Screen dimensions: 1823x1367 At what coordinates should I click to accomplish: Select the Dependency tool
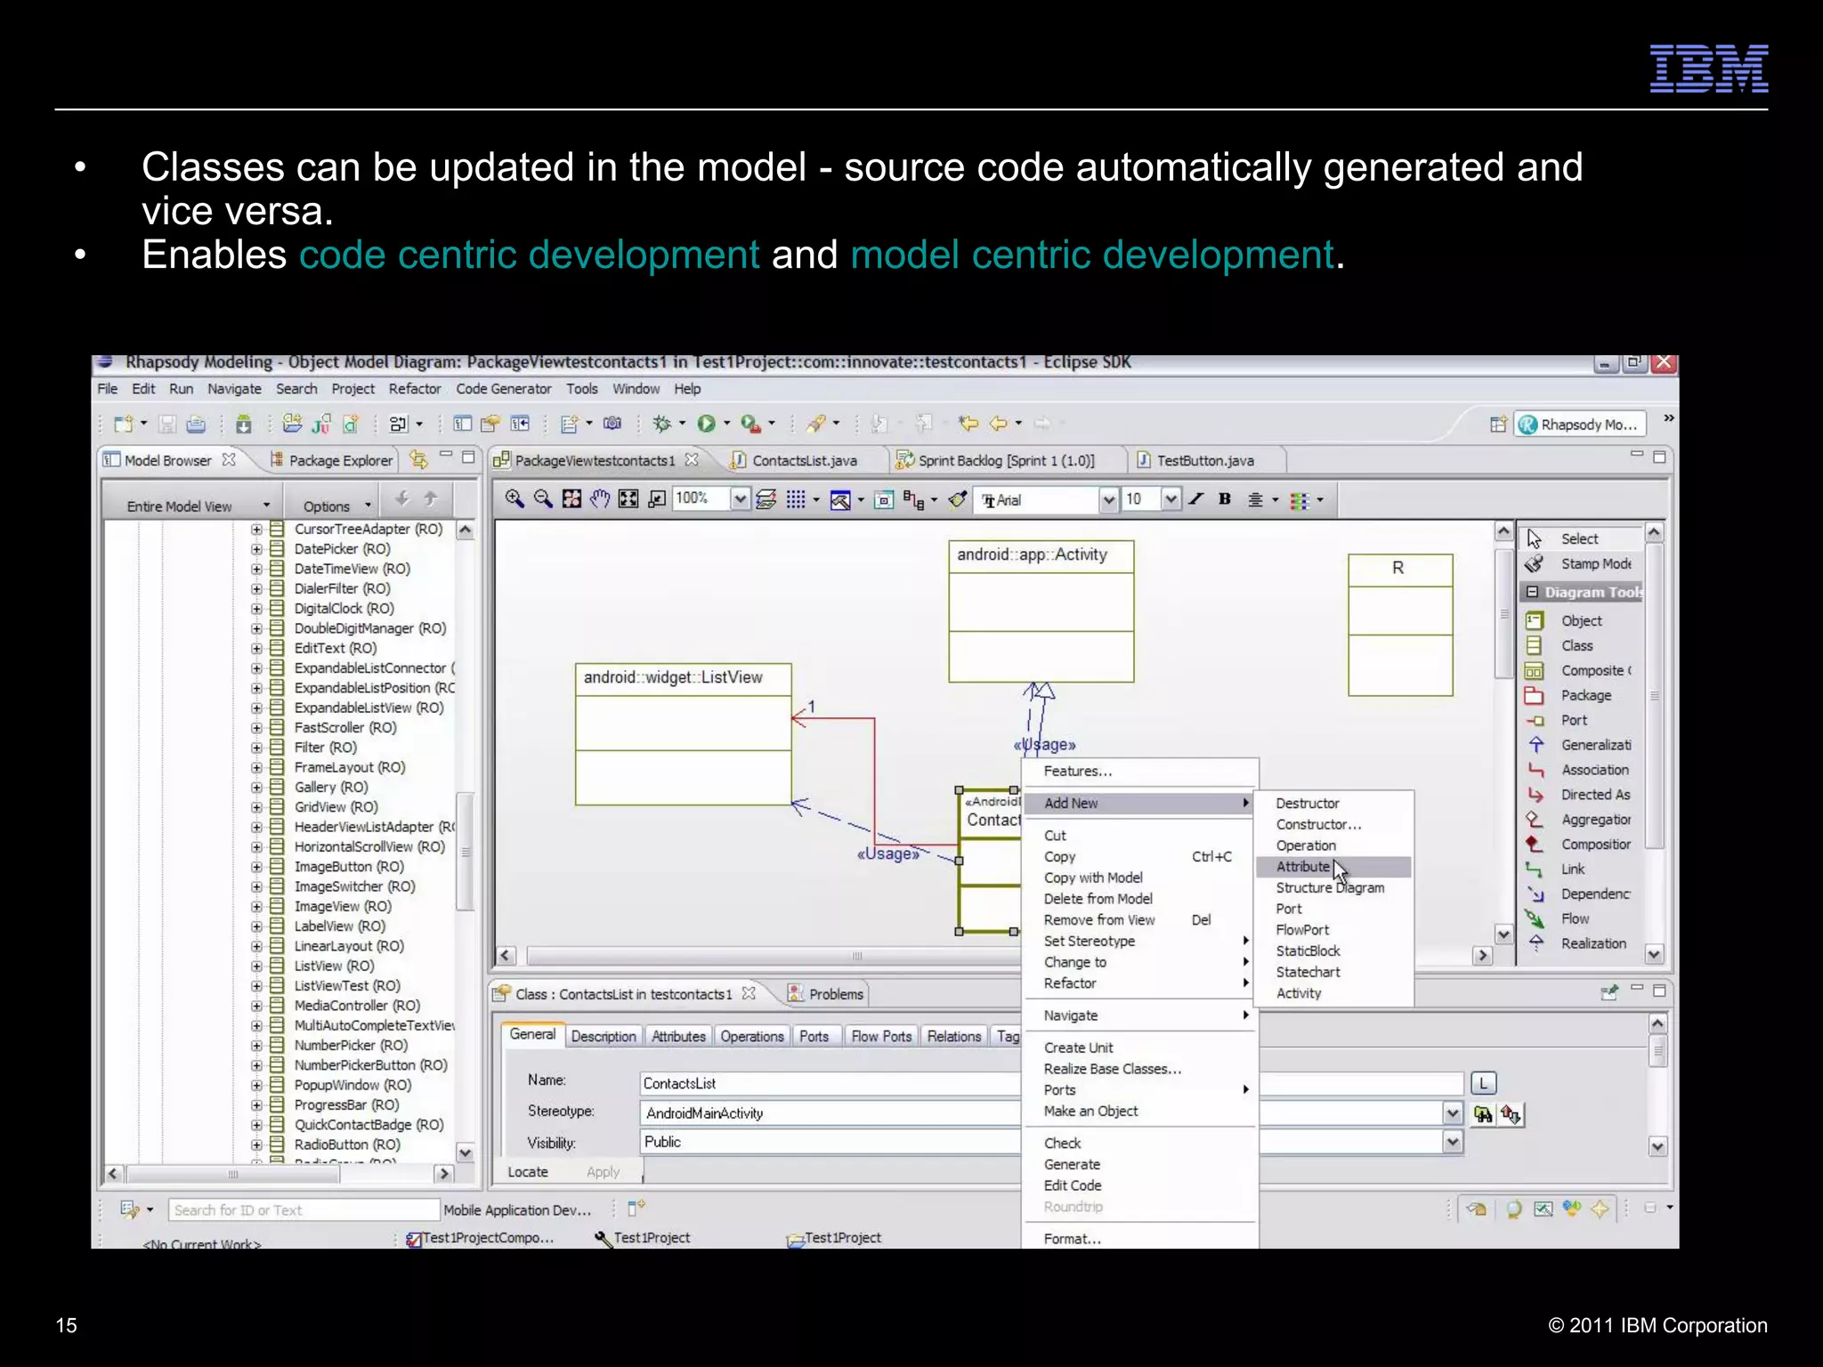tap(1595, 894)
